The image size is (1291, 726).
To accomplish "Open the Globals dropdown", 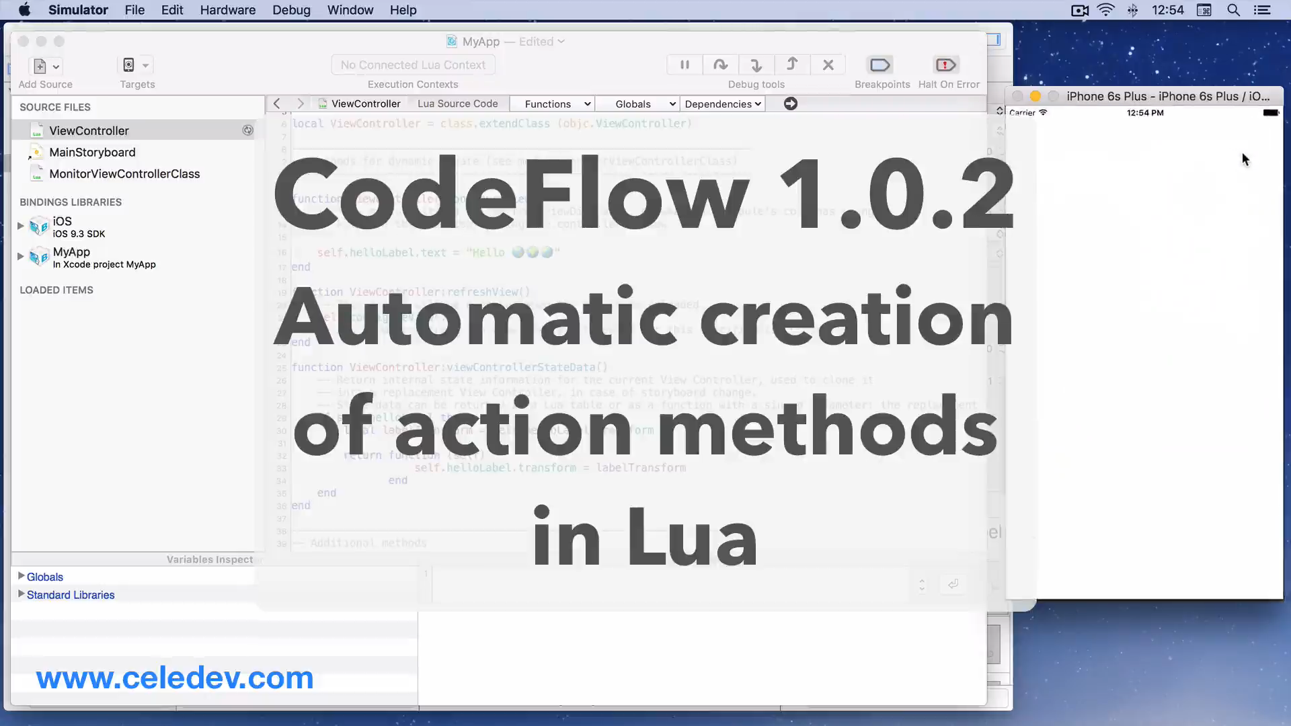I will coord(637,104).
